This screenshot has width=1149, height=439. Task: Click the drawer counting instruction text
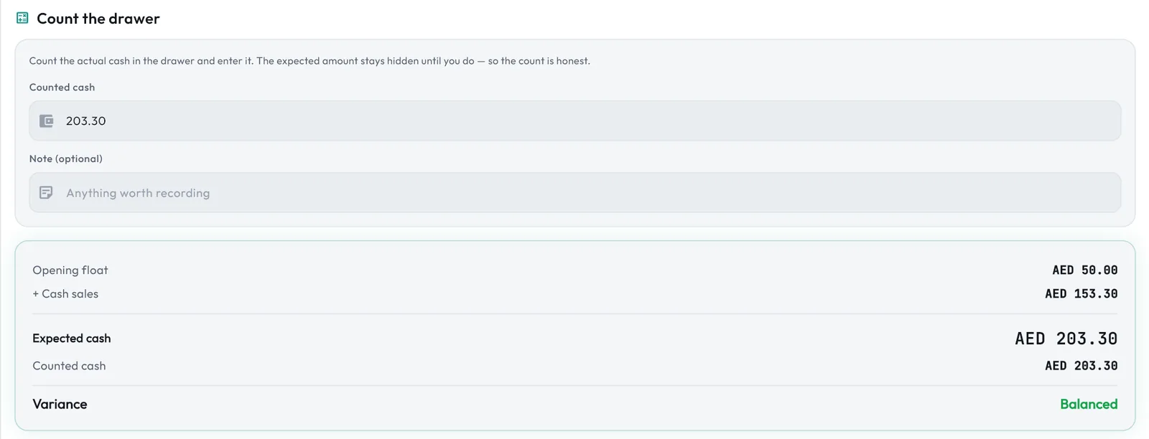click(310, 61)
